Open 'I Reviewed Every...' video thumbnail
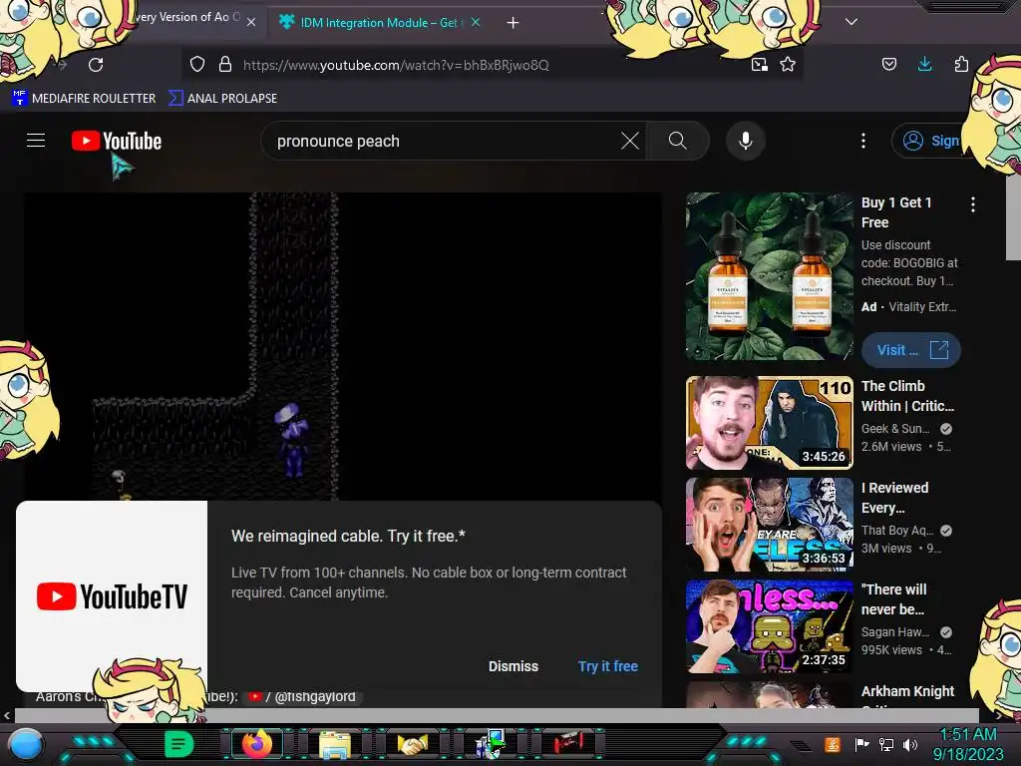The height and width of the screenshot is (766, 1021). pos(769,525)
